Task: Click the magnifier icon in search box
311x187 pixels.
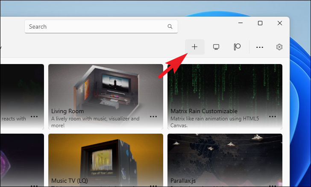Action: tap(170, 26)
